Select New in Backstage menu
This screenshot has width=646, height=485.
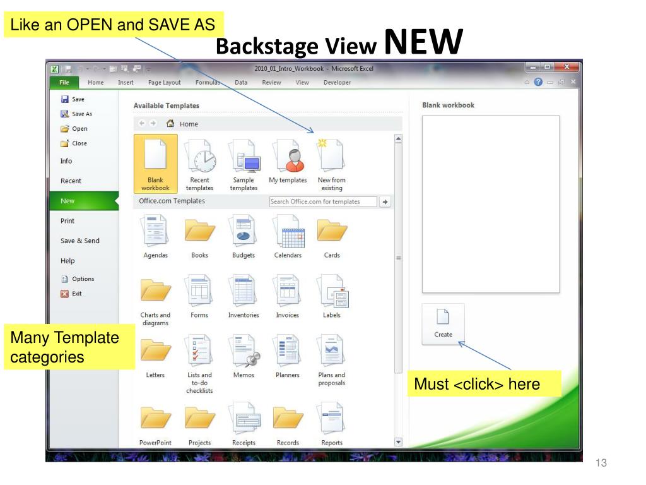click(84, 201)
